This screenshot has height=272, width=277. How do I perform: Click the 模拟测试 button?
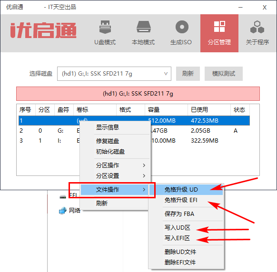coord(224,74)
